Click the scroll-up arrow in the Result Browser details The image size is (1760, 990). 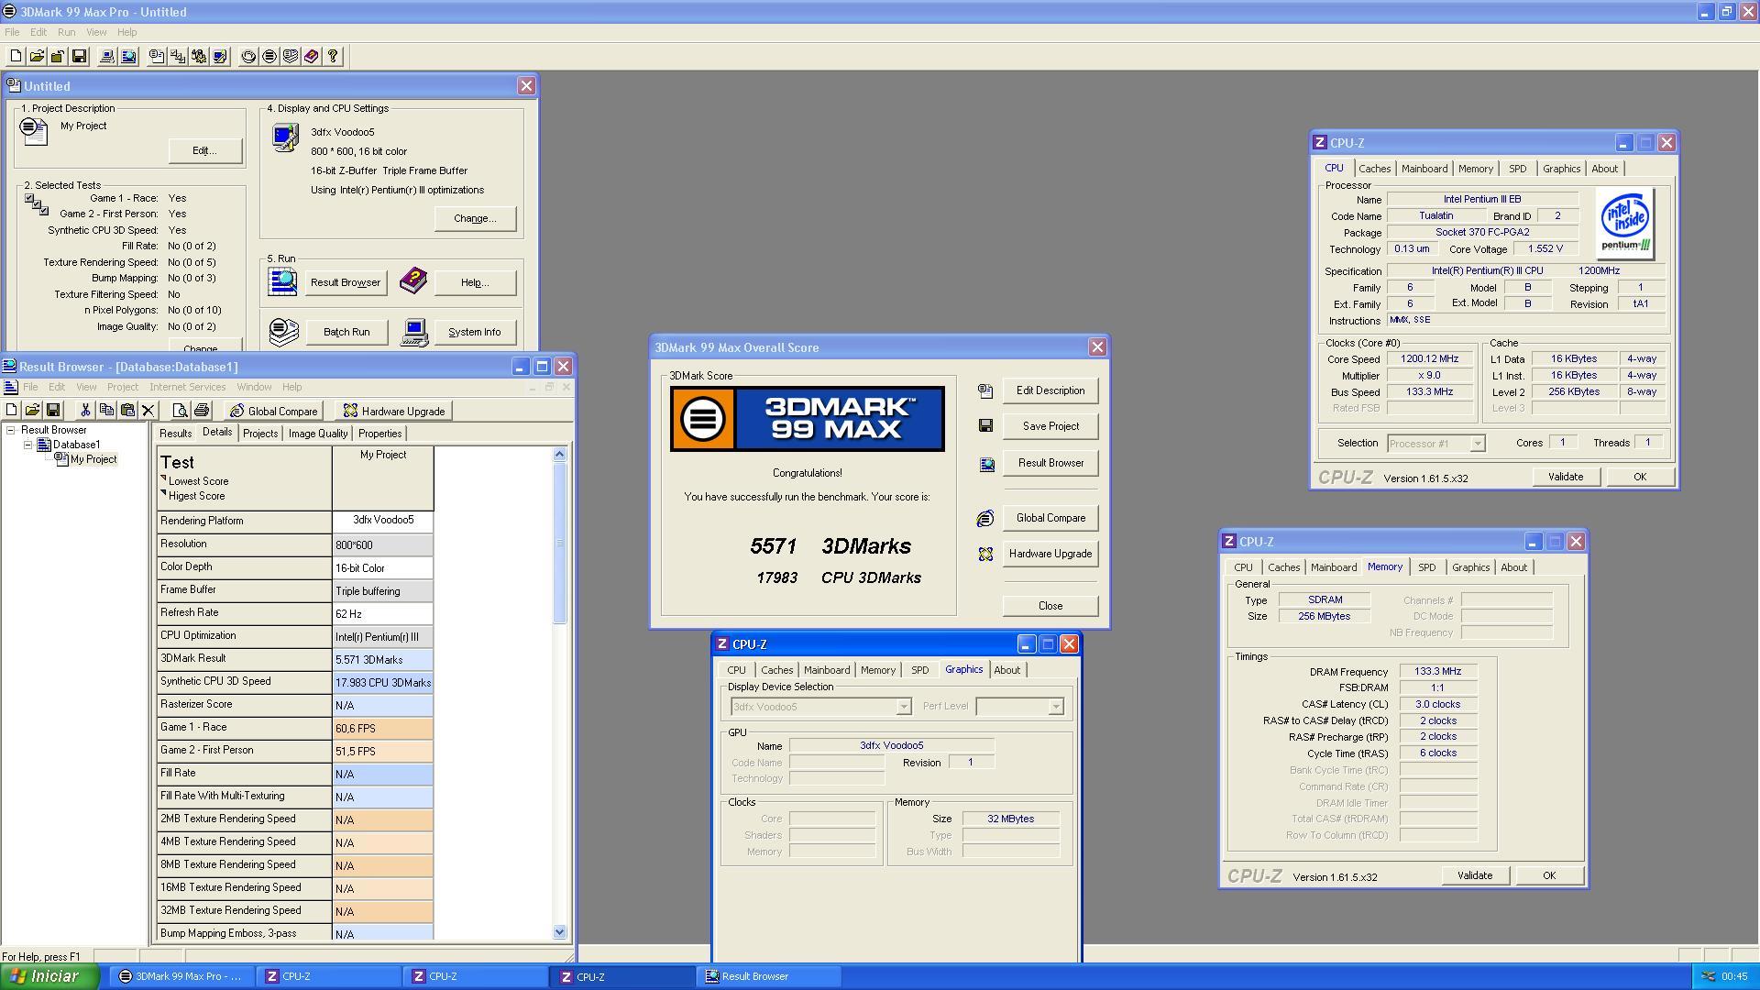[x=560, y=455]
